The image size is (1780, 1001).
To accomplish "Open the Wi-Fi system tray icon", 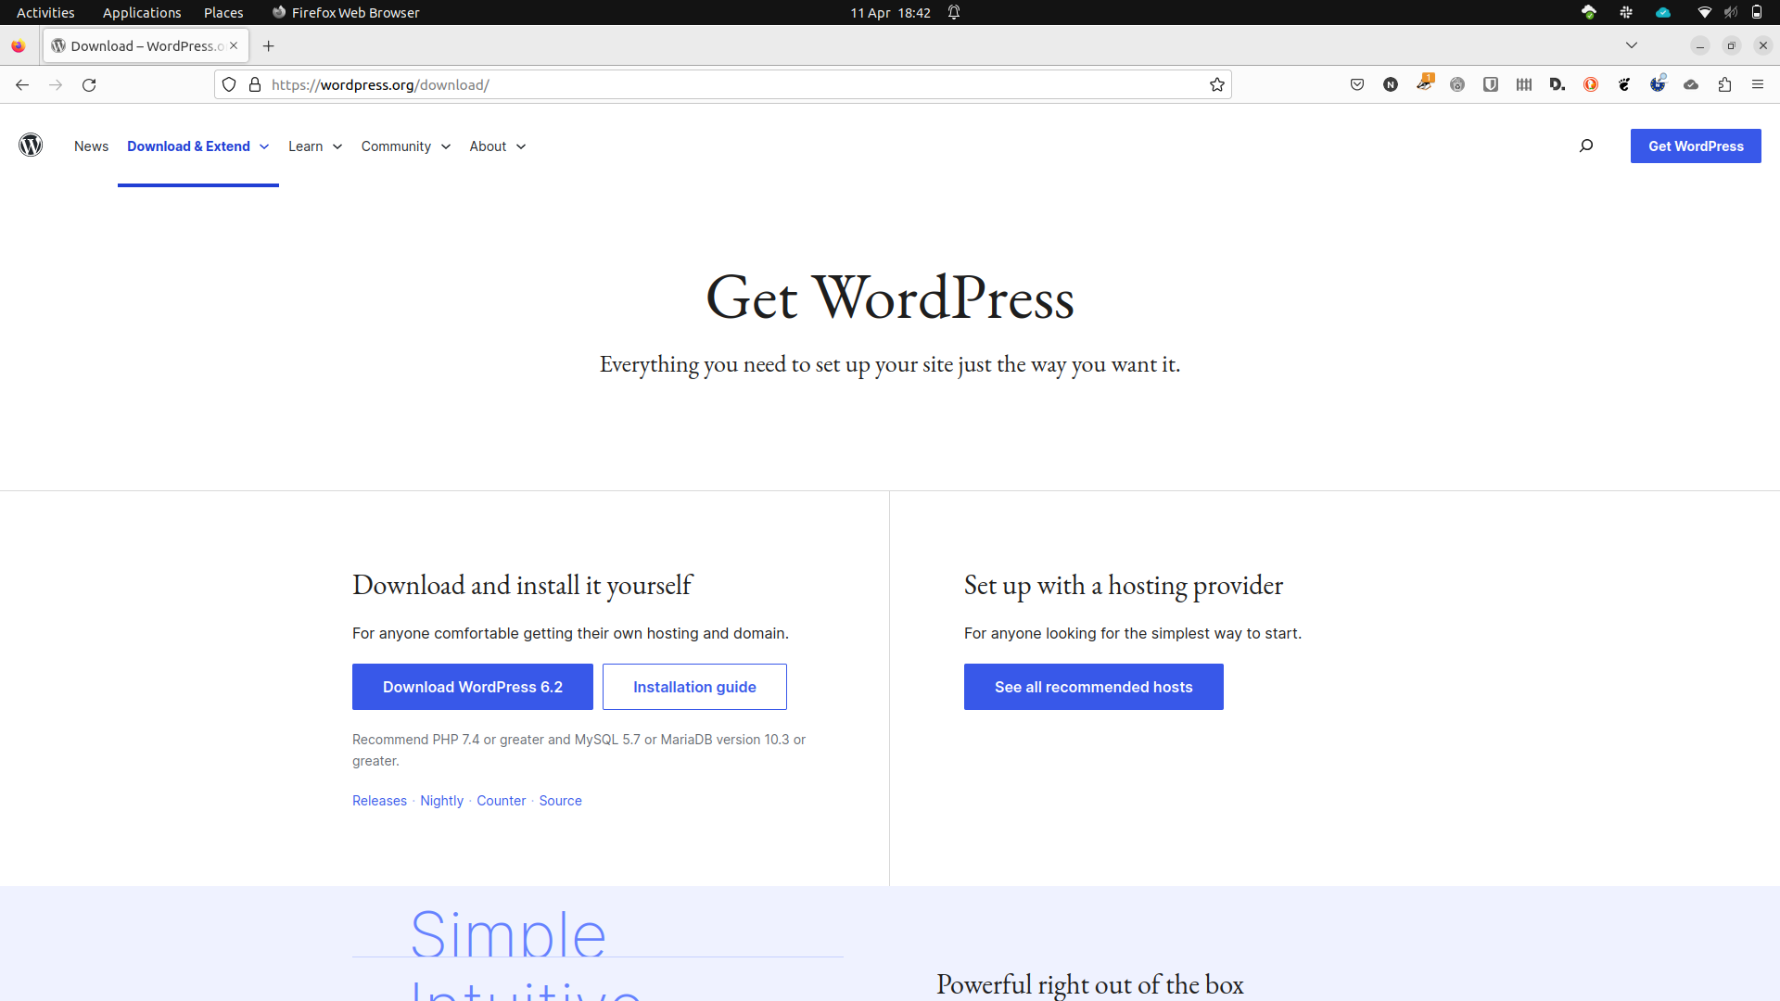I will click(1704, 12).
